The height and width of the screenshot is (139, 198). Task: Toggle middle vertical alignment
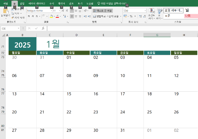point(76,11)
